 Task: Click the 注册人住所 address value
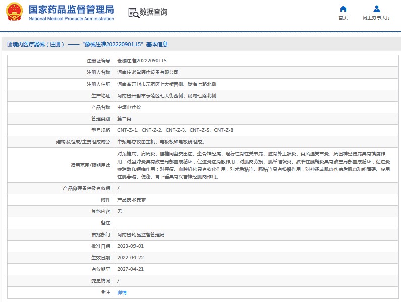pyautogui.click(x=167, y=84)
